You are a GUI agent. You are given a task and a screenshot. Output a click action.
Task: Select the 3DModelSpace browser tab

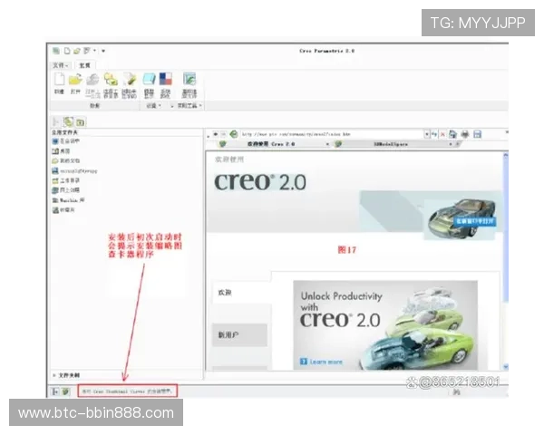[x=392, y=143]
